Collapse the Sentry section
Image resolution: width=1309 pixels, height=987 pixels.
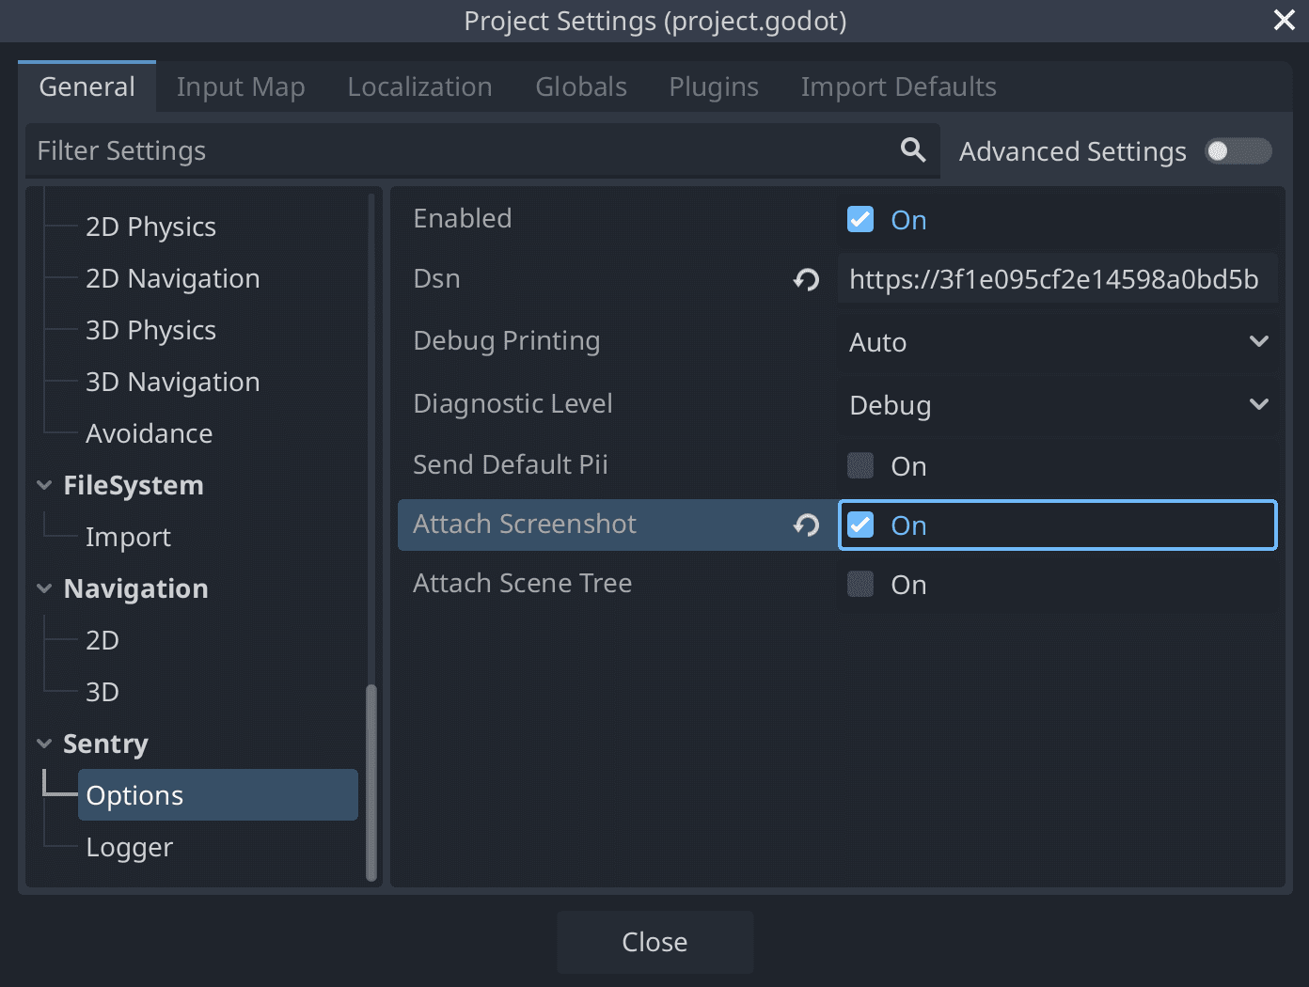pos(44,743)
